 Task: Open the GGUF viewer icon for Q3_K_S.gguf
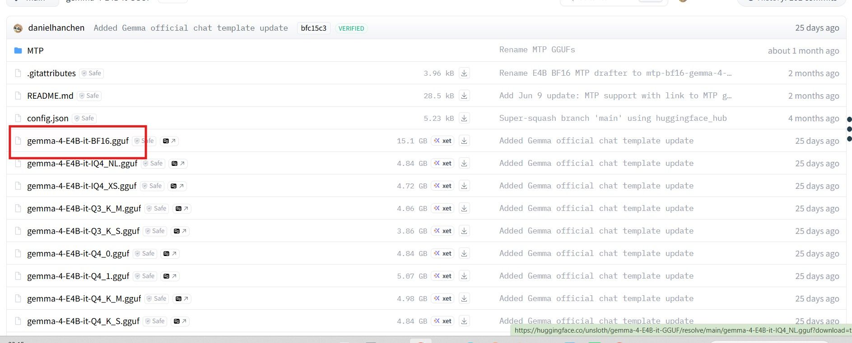tap(180, 231)
